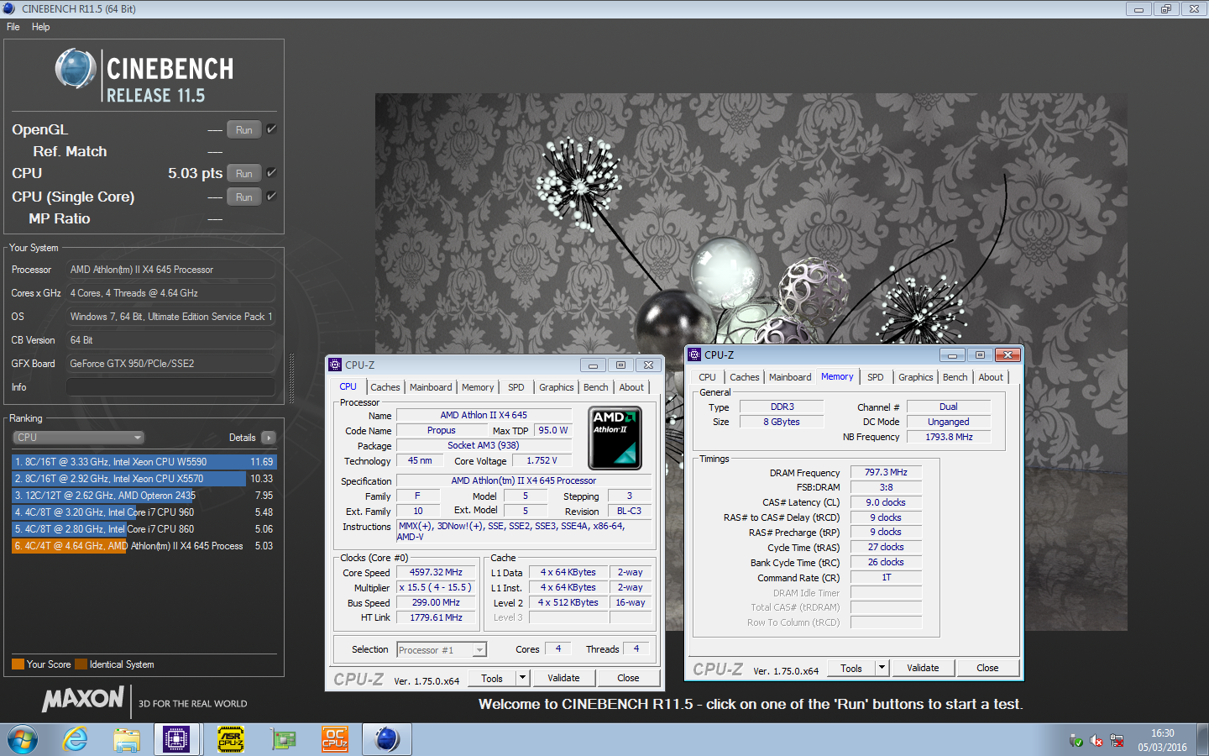Viewport: 1209px width, 756px height.
Task: Toggle the CPU (Single Core) checkbox
Action: pyautogui.click(x=271, y=196)
